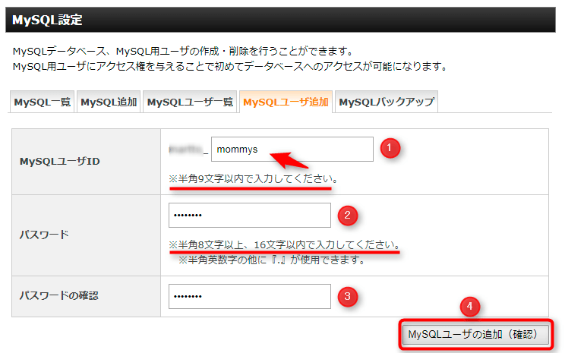Click the description line about アクセス権を与える

[230, 66]
